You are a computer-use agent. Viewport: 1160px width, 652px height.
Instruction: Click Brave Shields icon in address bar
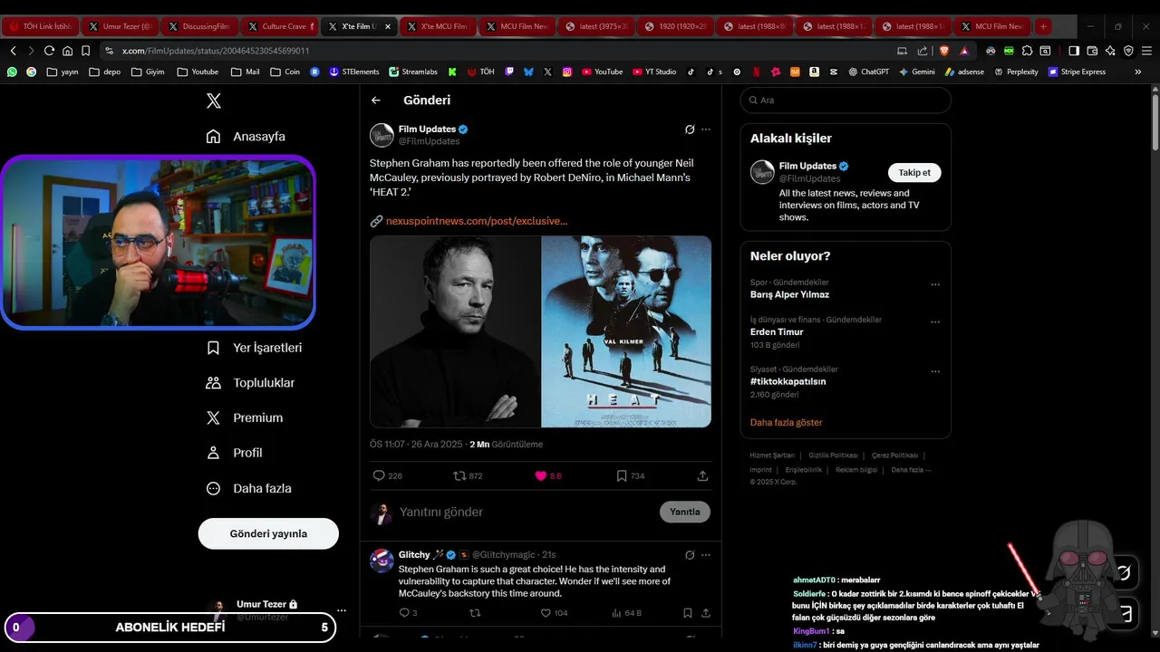[x=942, y=51]
